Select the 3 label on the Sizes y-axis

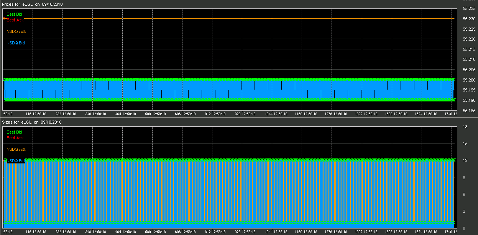coord(464,211)
